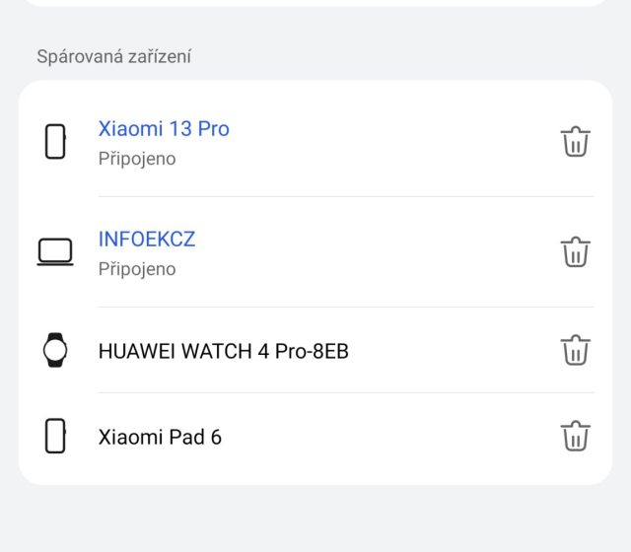
Task: Select HUAWEI WATCH 4 Pro-8EB device name
Action: [223, 351]
